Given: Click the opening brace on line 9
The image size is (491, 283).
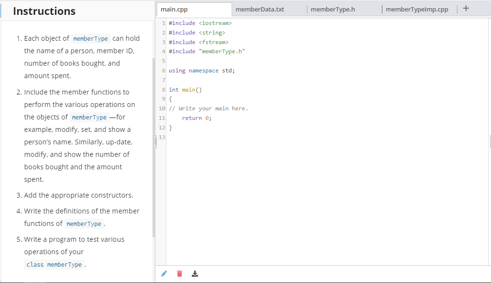Looking at the screenshot, I should 170,99.
